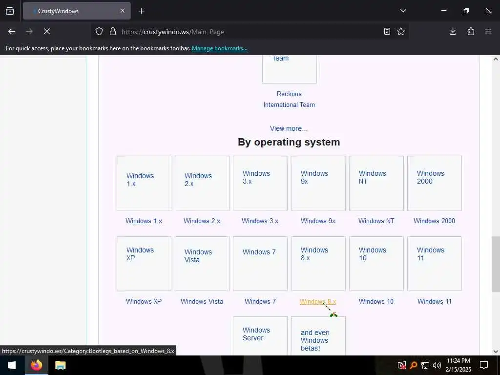Open the Windows XP thumbnail tile
The height and width of the screenshot is (375, 500).
144,264
